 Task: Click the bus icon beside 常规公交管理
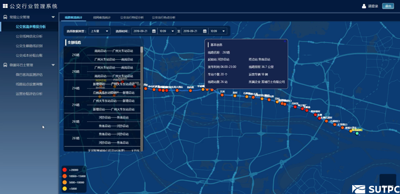pyautogui.click(x=5, y=17)
